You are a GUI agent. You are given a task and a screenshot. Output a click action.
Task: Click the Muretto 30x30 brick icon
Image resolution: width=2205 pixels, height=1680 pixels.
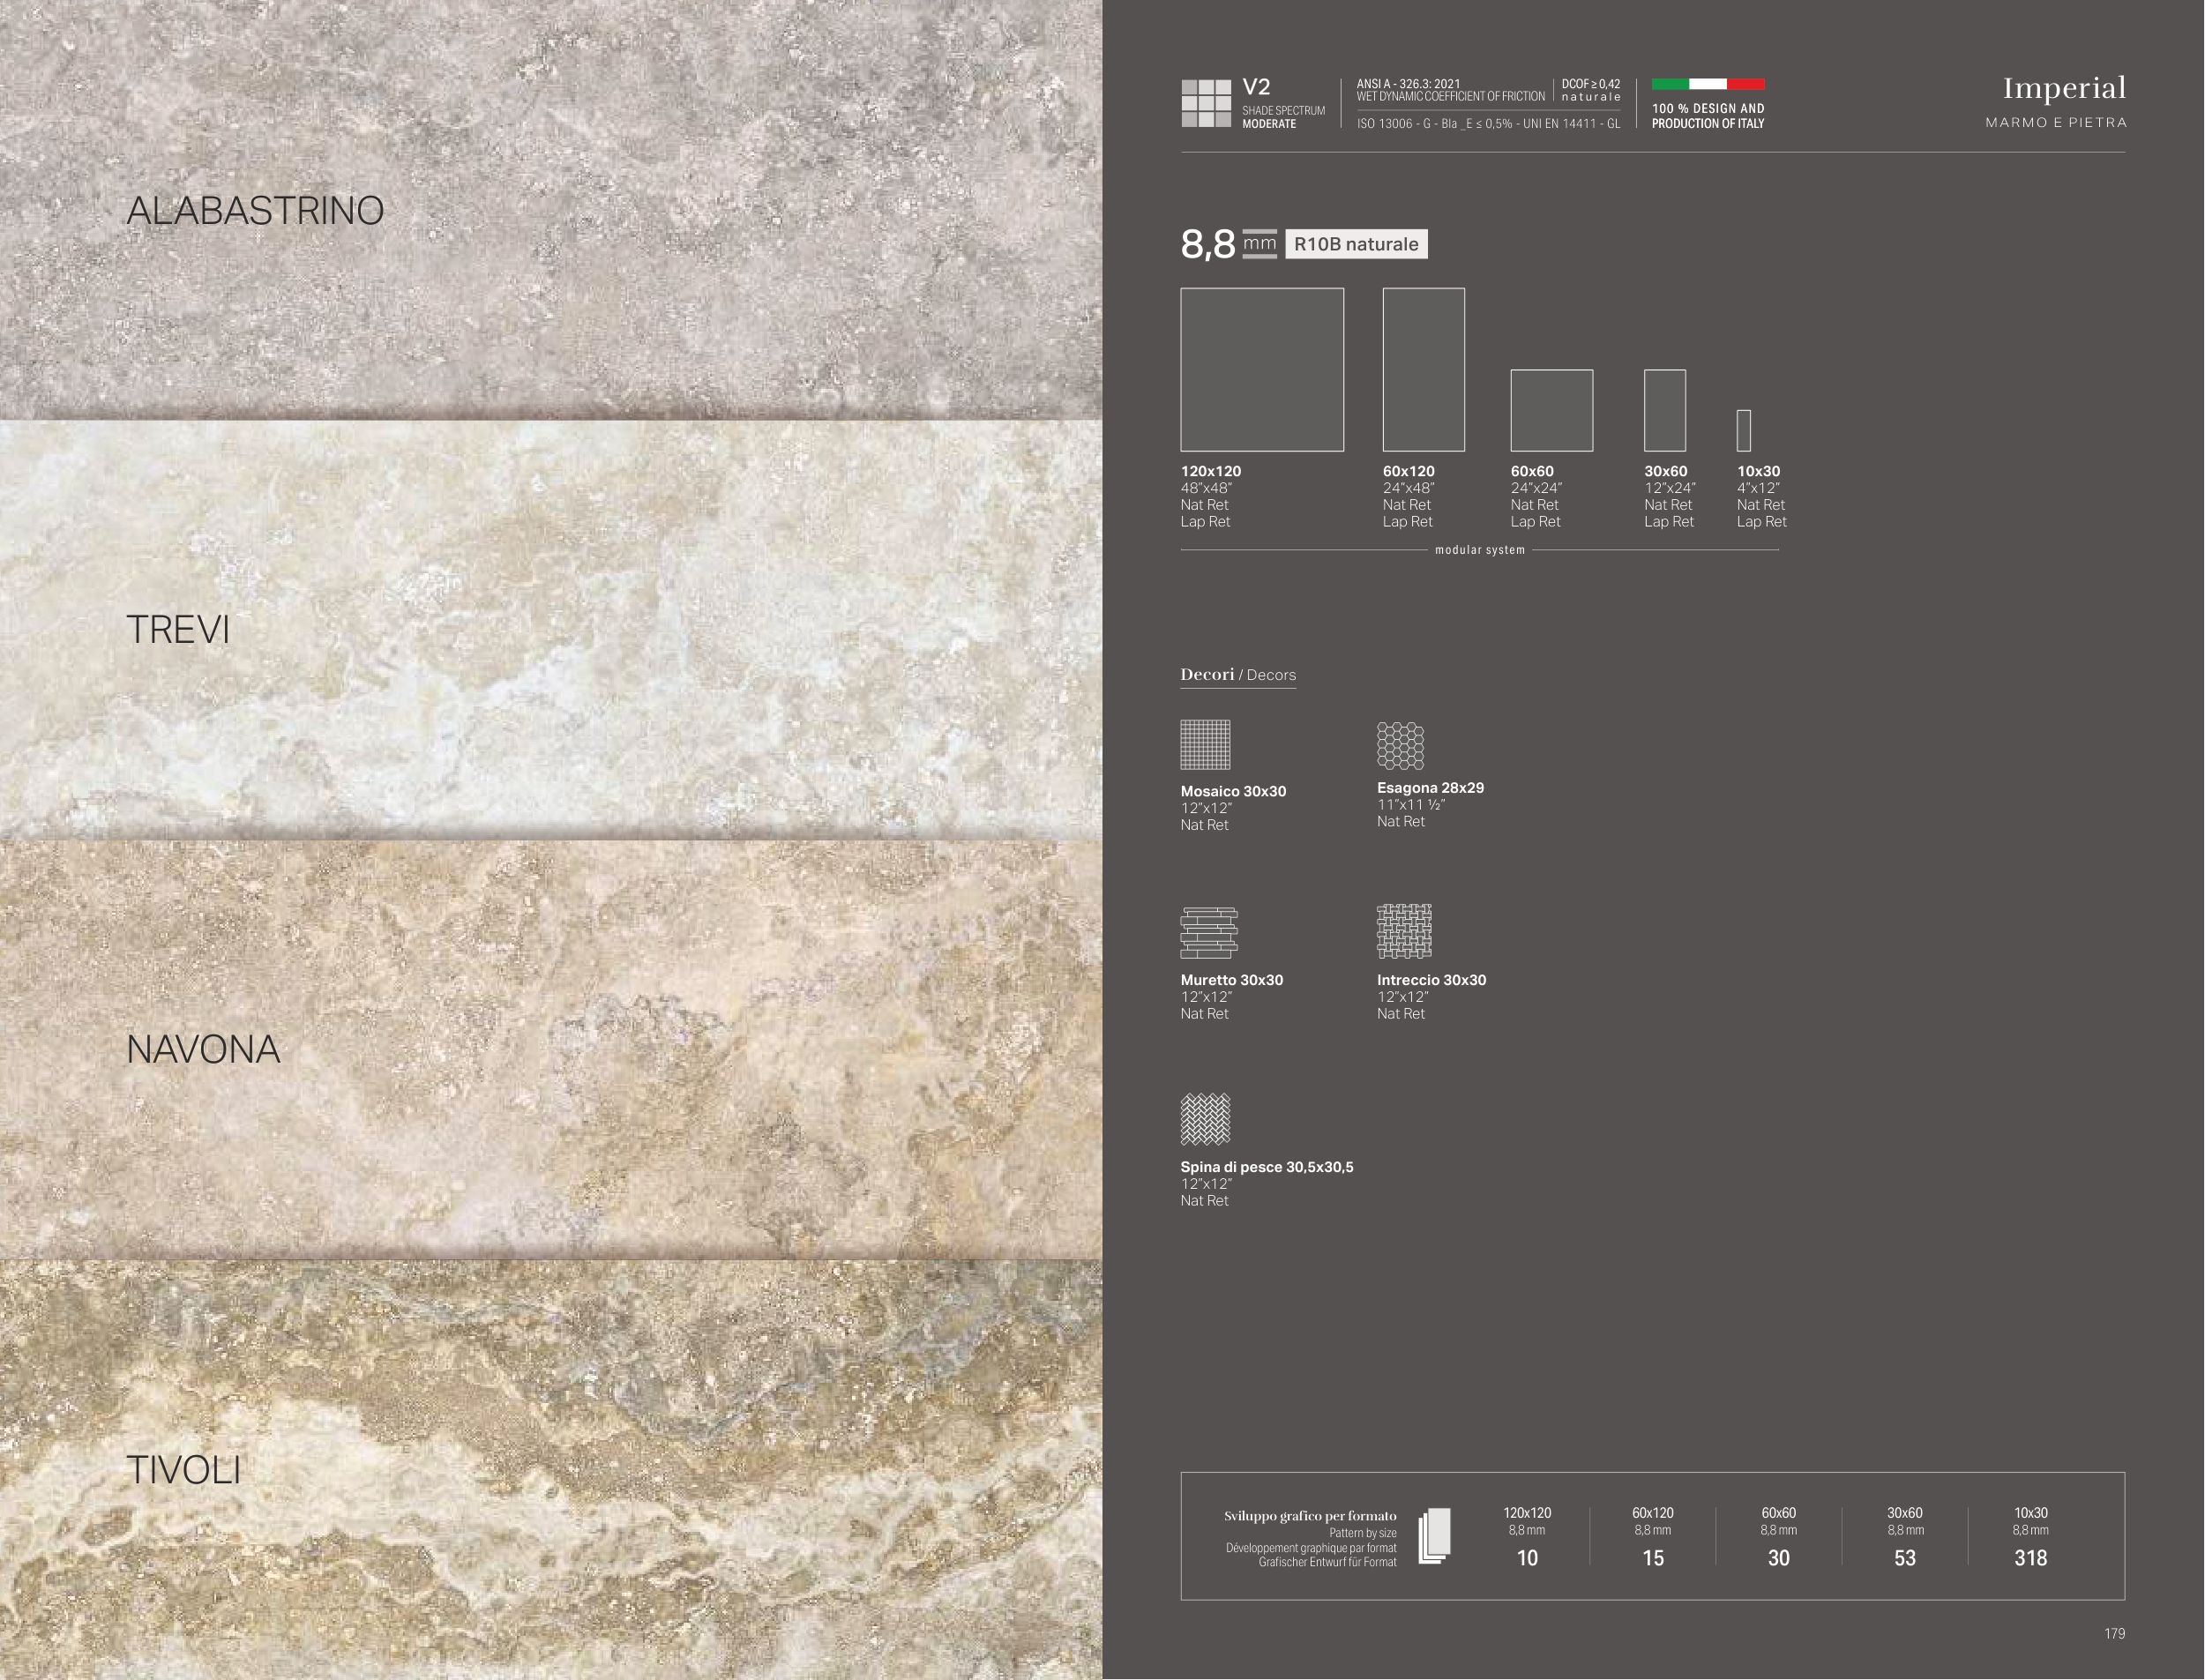pyautogui.click(x=1209, y=932)
